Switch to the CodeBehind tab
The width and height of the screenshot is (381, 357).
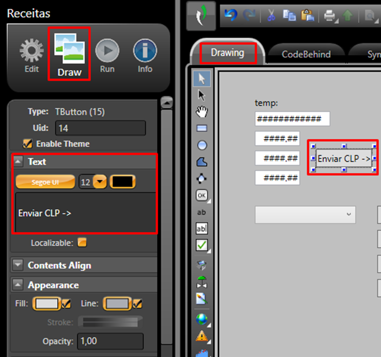point(306,54)
